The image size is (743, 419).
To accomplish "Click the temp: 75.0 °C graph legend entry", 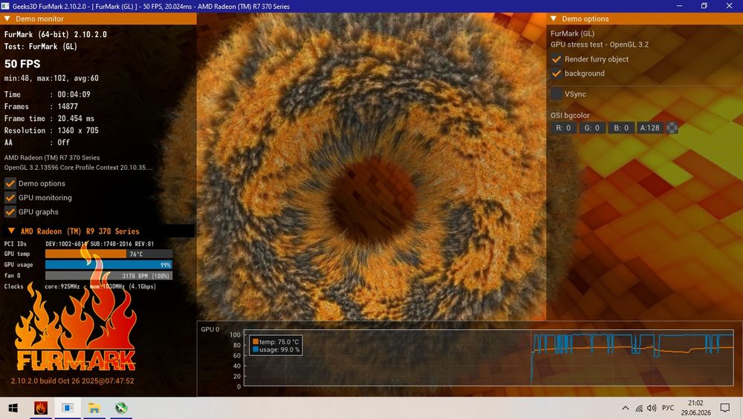I will tap(276, 342).
